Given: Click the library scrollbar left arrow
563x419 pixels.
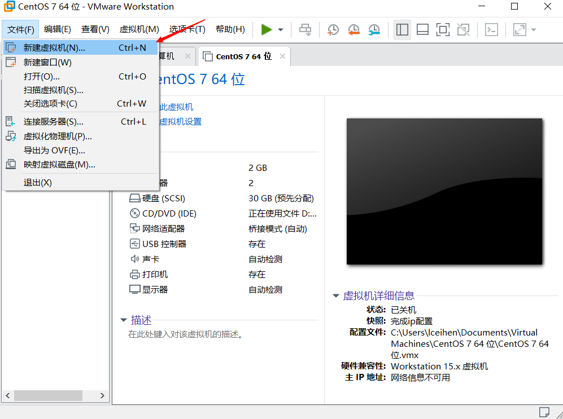Looking at the screenshot, I should click(8, 396).
